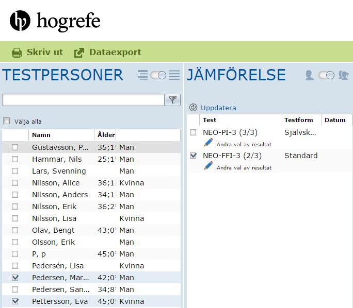Click the NEO-PI-3 (3/3) test name
The height and width of the screenshot is (308, 353).
pos(230,132)
